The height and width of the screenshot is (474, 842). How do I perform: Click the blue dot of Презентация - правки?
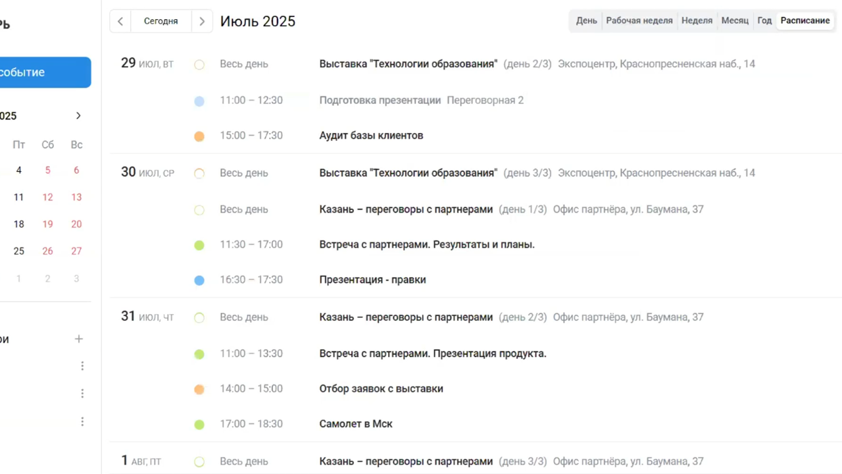pos(199,280)
